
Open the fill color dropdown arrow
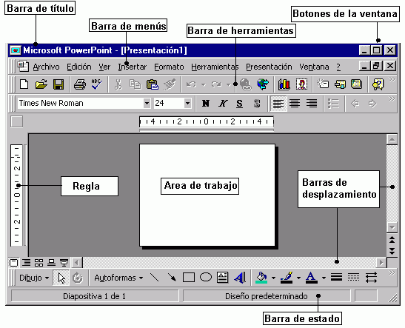(273, 278)
